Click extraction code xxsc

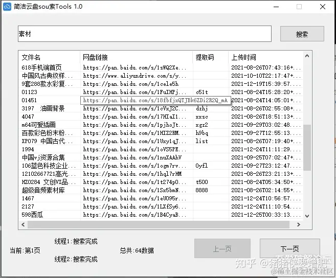pyautogui.click(x=201, y=117)
